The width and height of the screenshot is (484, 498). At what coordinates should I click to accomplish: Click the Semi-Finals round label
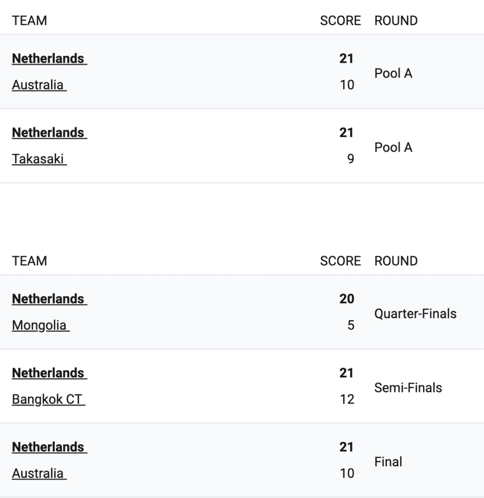tap(408, 388)
